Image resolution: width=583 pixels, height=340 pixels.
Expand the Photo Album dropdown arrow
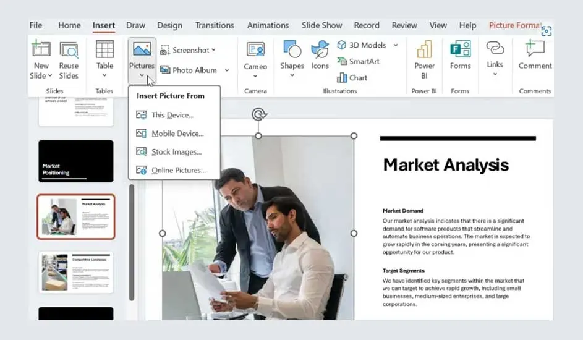[x=227, y=70]
